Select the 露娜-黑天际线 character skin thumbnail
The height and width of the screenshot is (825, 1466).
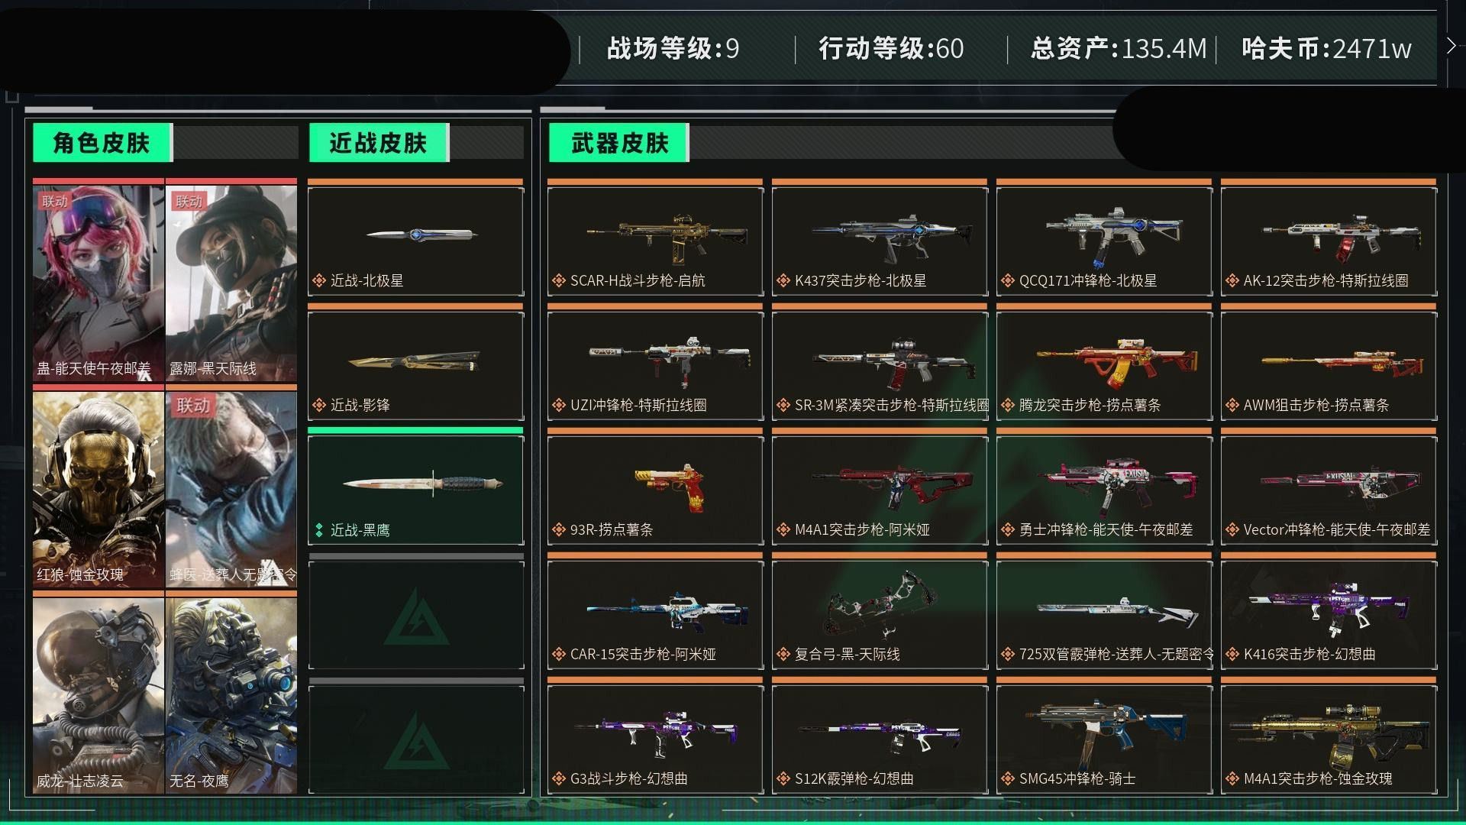(231, 283)
